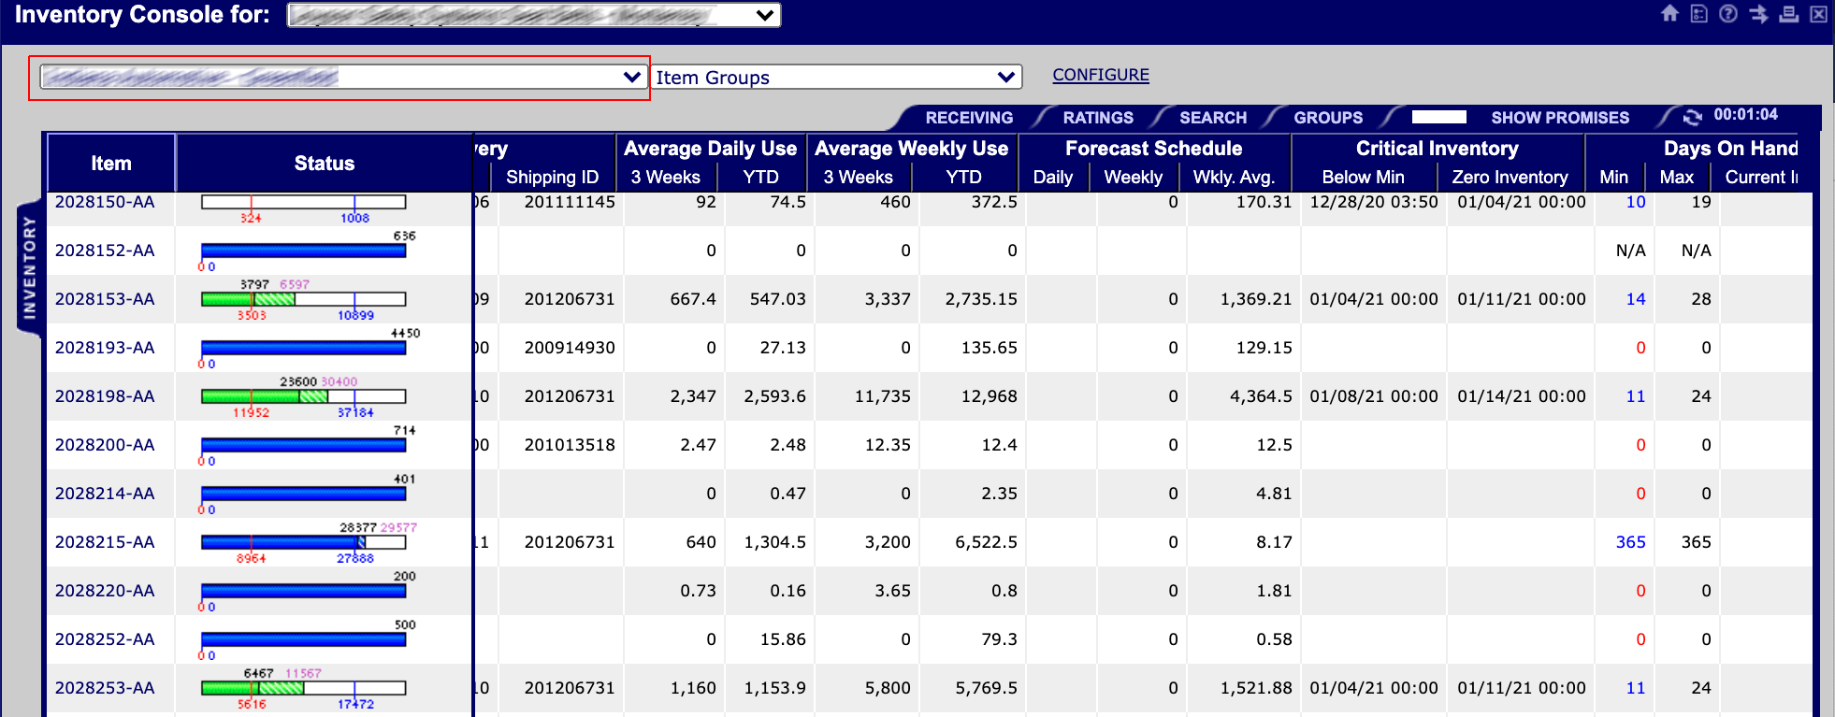Select the refresh timer 00:01:04

pos(1745,115)
